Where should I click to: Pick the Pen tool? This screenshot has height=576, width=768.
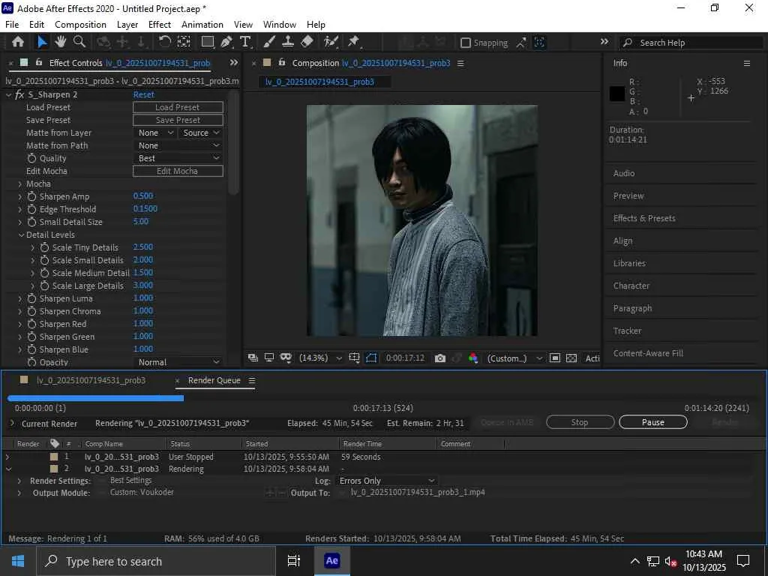click(x=226, y=42)
